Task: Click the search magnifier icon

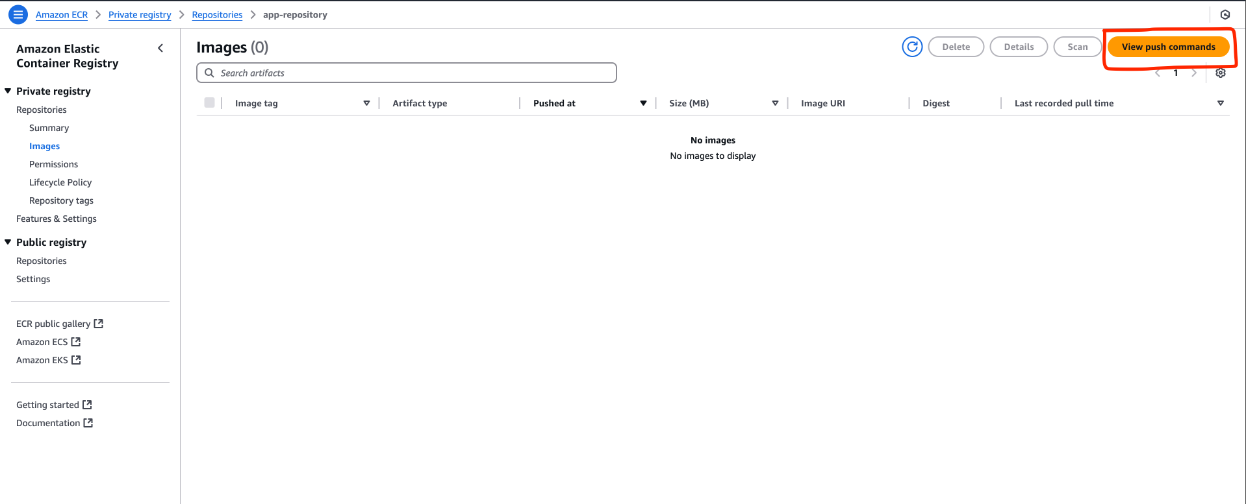Action: pyautogui.click(x=209, y=73)
